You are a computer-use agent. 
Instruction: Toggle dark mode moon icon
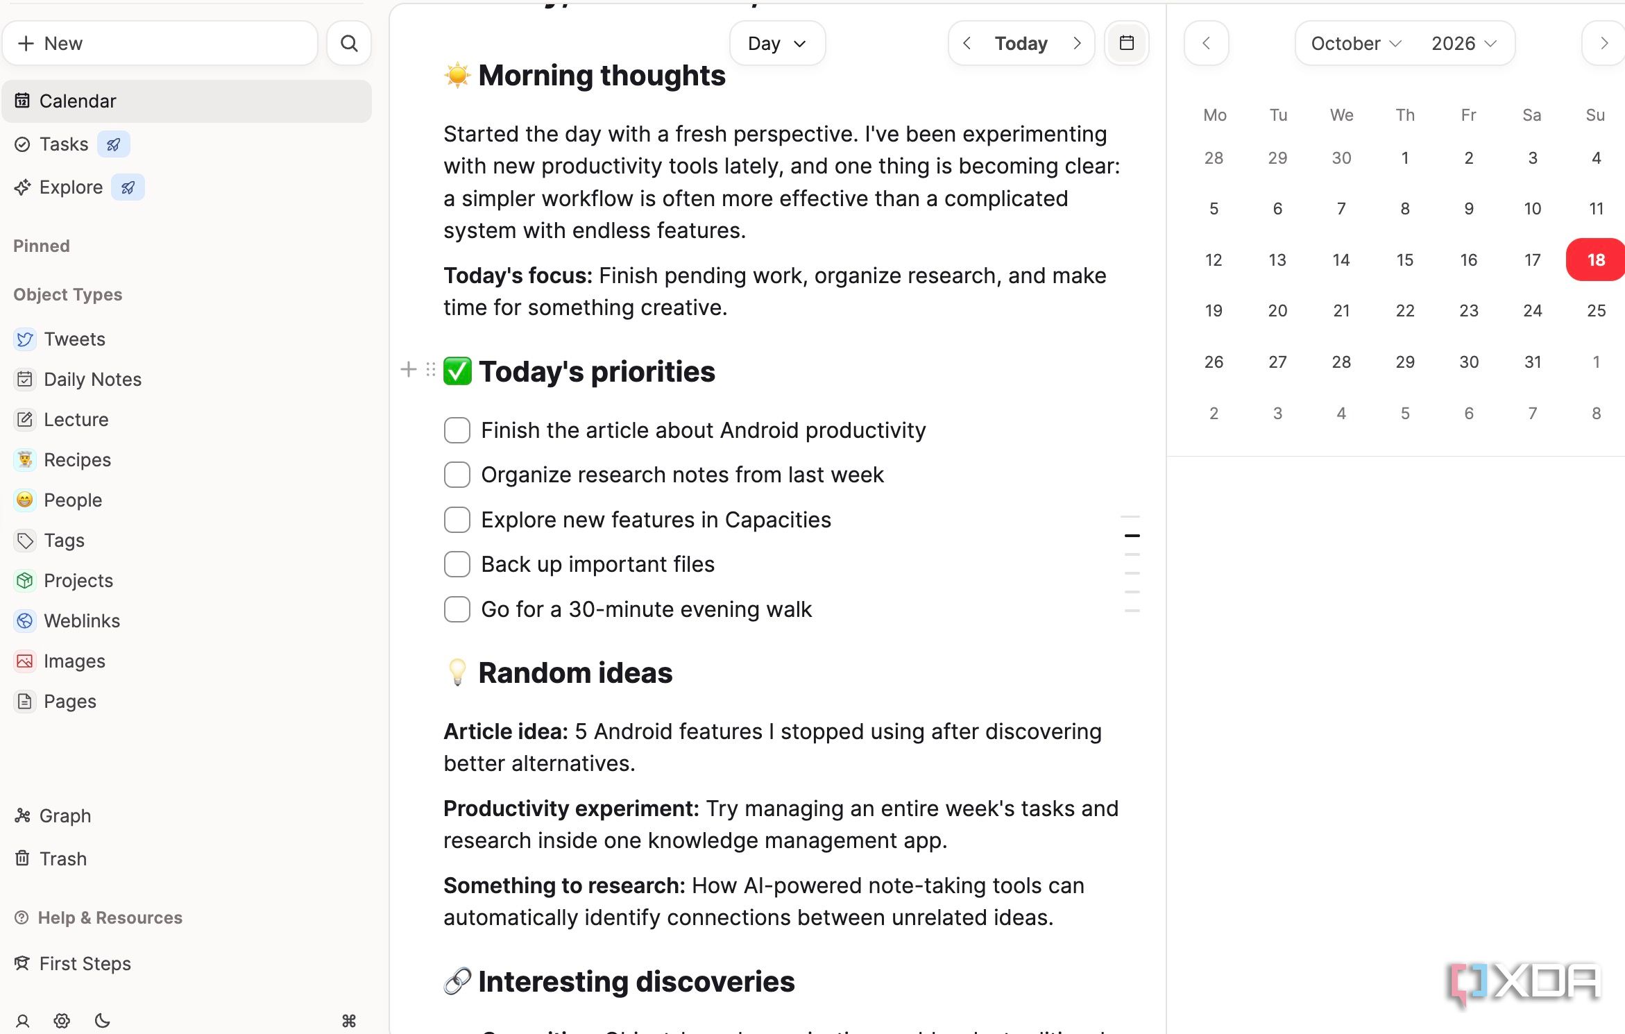pyautogui.click(x=102, y=1021)
